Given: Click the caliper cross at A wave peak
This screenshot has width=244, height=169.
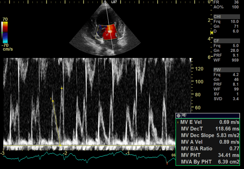Looking at the screenshot, I should [x=62, y=88].
